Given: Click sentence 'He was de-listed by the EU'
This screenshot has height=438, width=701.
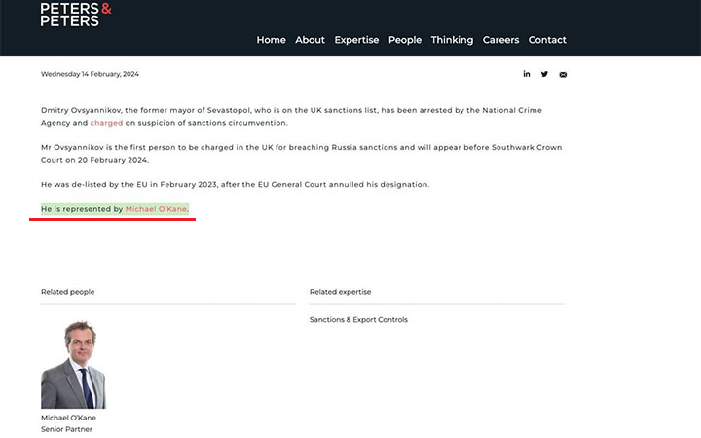Looking at the screenshot, I should [x=236, y=184].
